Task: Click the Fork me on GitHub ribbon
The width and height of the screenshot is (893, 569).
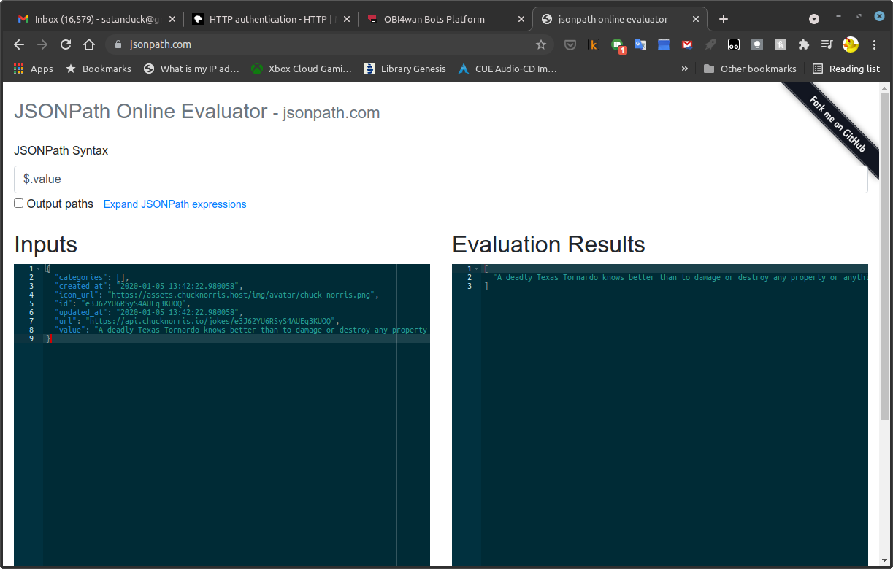Action: (837, 123)
